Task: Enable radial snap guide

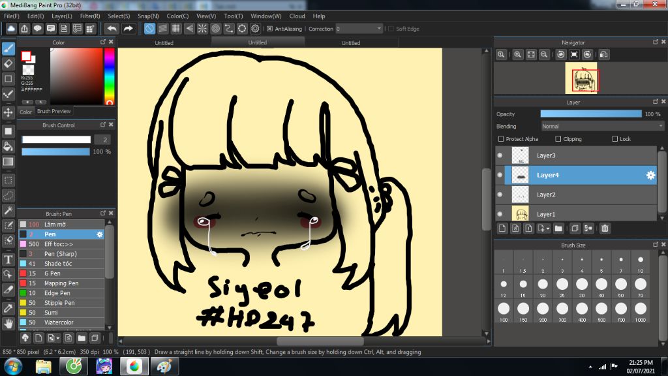Action: pos(202,29)
